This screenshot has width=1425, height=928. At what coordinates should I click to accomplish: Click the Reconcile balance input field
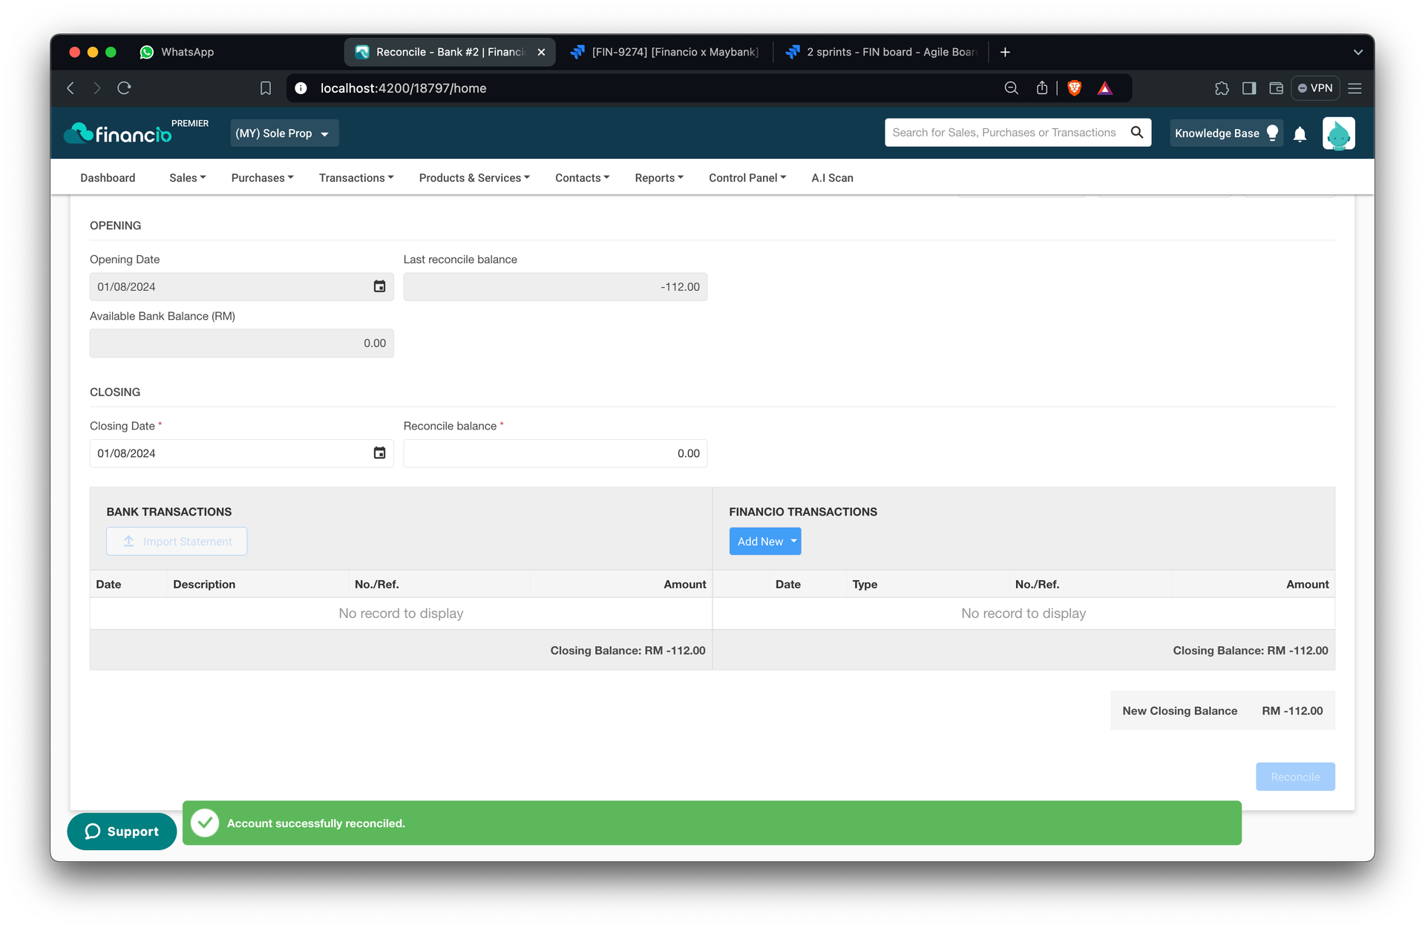(x=555, y=453)
